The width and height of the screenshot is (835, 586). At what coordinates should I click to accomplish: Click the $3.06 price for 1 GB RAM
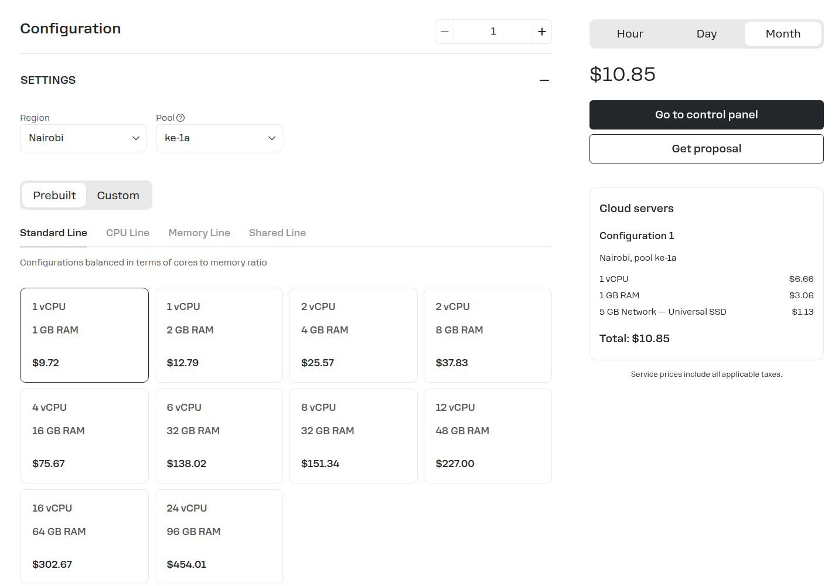click(801, 295)
